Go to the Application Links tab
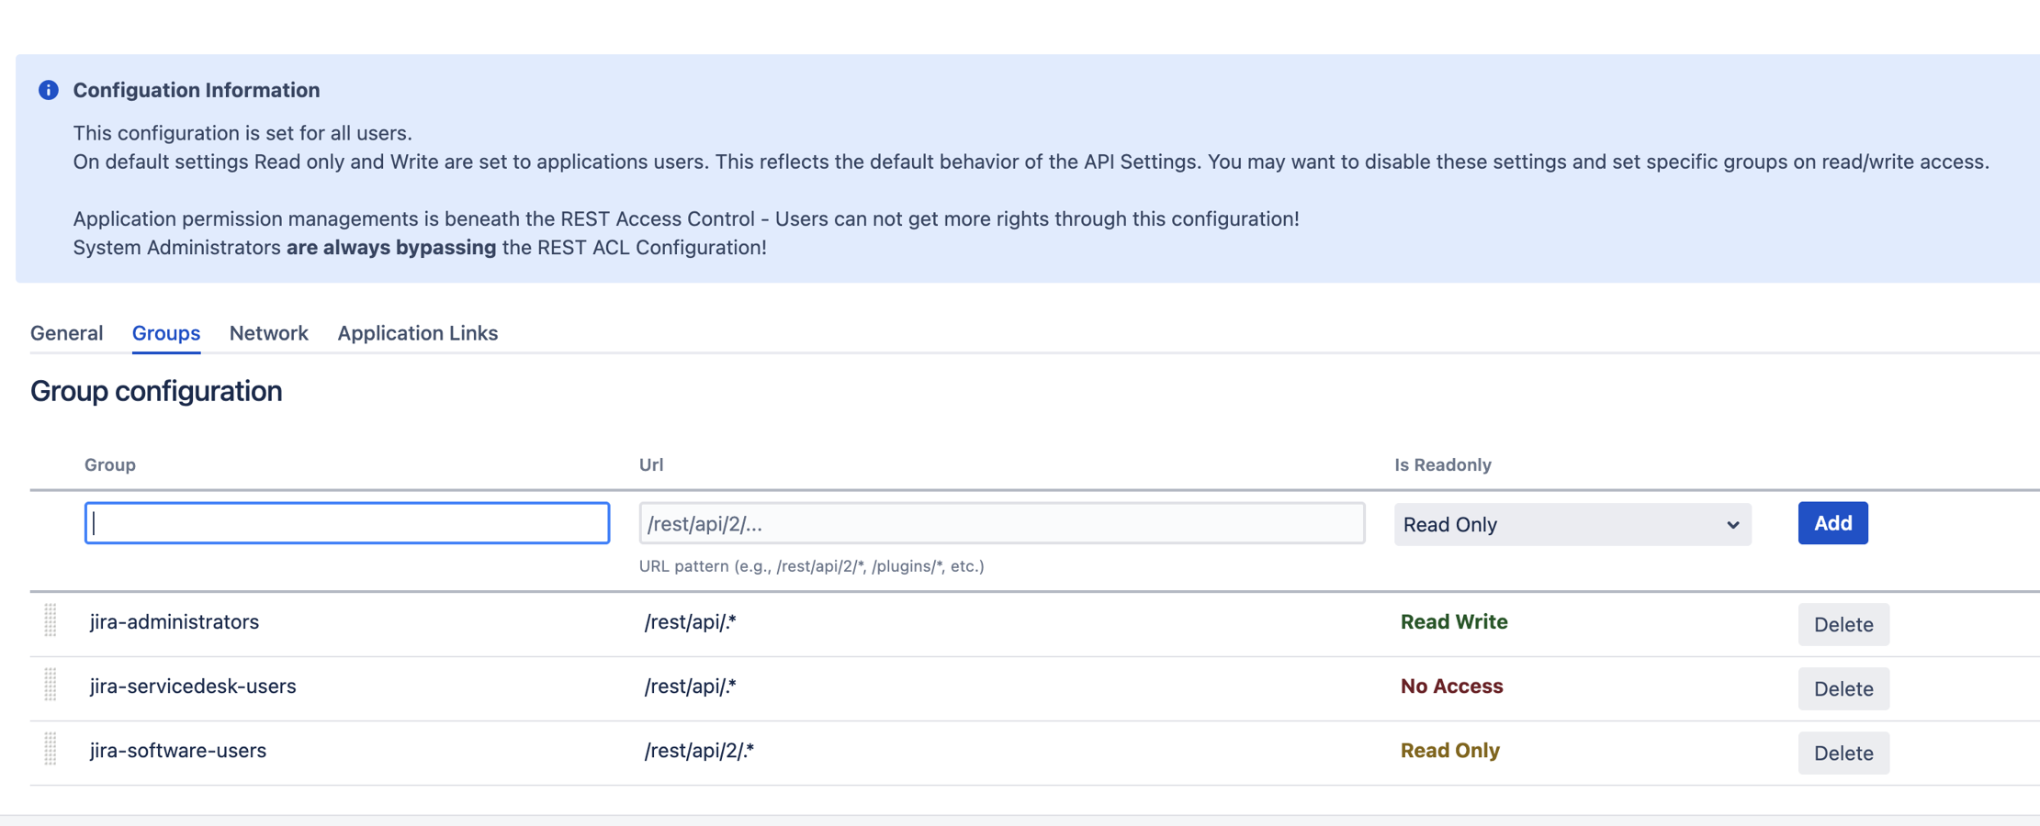This screenshot has height=826, width=2040. click(417, 333)
